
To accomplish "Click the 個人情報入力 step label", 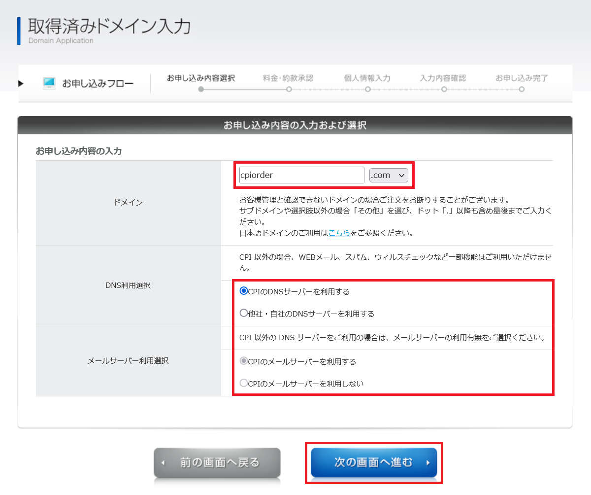I will (367, 78).
